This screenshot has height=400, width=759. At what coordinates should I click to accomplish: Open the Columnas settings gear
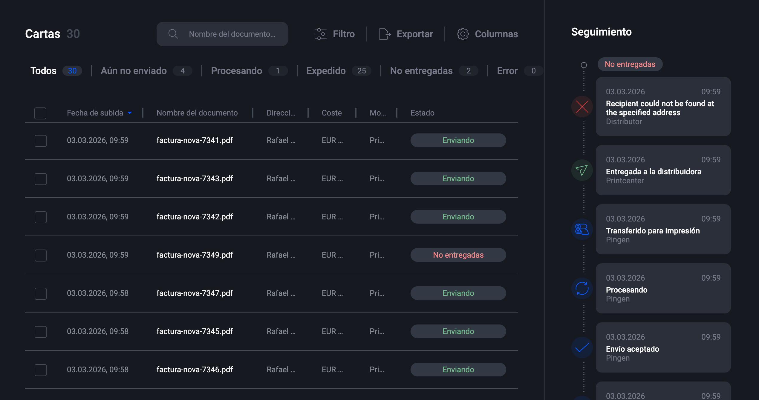[463, 34]
